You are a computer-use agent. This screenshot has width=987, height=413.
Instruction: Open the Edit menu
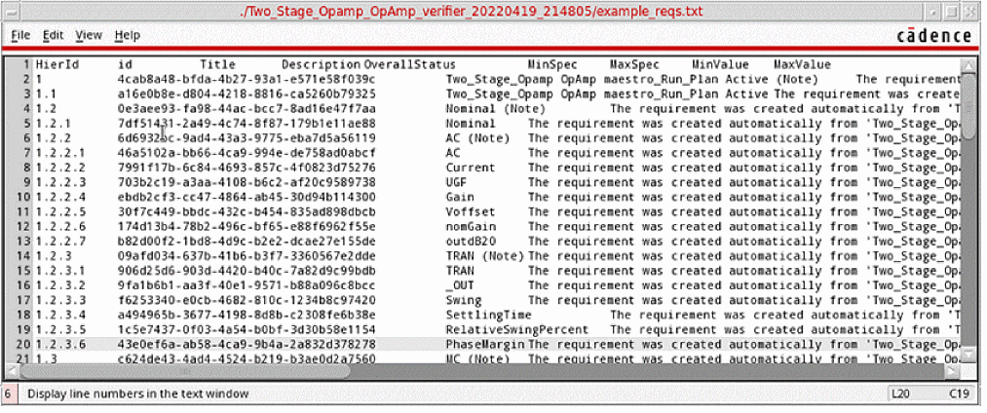click(53, 35)
